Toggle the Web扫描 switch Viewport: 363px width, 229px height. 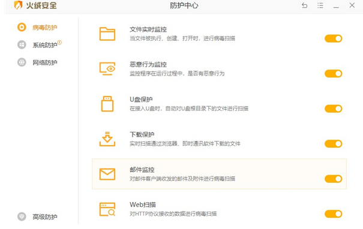click(x=334, y=214)
